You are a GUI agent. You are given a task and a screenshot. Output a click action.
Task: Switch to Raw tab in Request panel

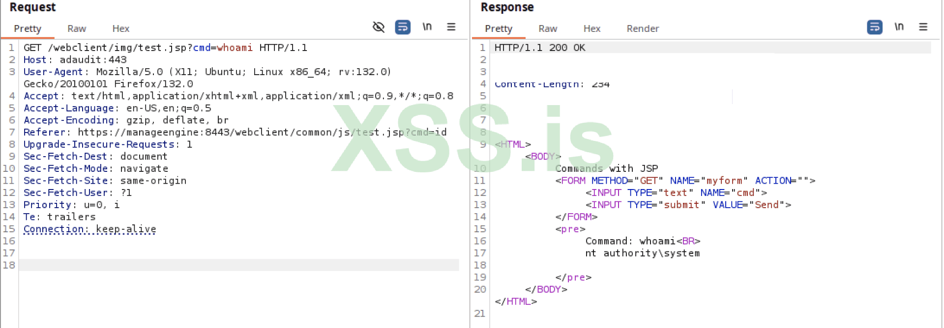pos(77,28)
